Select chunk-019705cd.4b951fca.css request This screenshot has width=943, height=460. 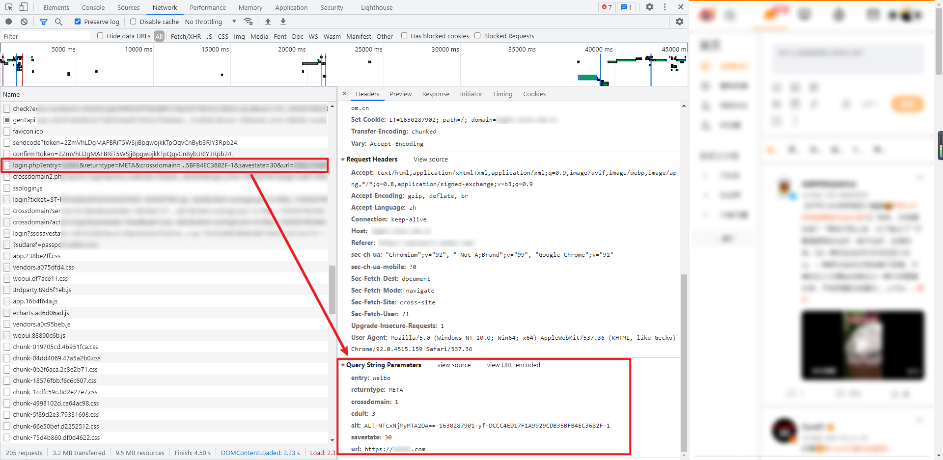point(165,347)
